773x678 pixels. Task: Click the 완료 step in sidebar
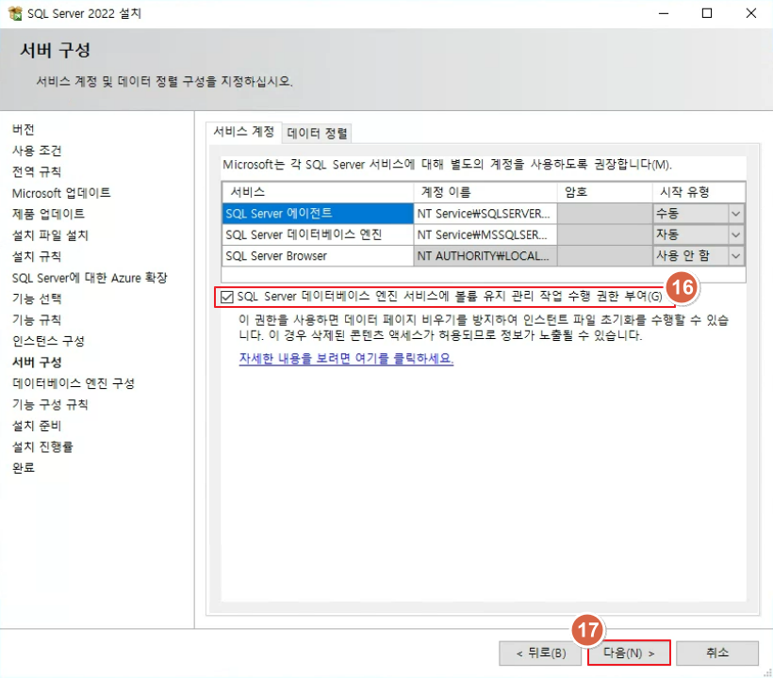click(x=24, y=468)
